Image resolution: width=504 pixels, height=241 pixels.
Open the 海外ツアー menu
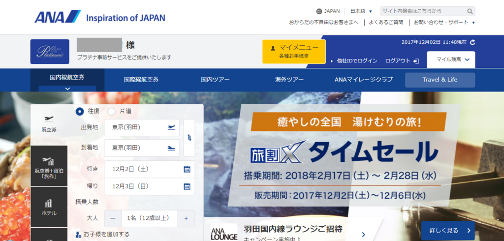click(x=289, y=80)
